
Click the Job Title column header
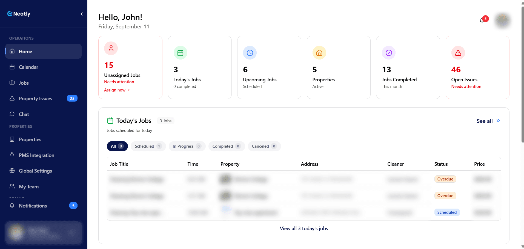point(119,164)
